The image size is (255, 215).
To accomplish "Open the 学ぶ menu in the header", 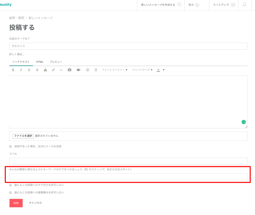I will tap(193, 5).
